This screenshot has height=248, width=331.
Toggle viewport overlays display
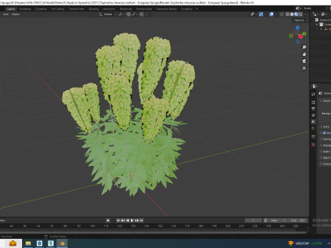click(272, 14)
